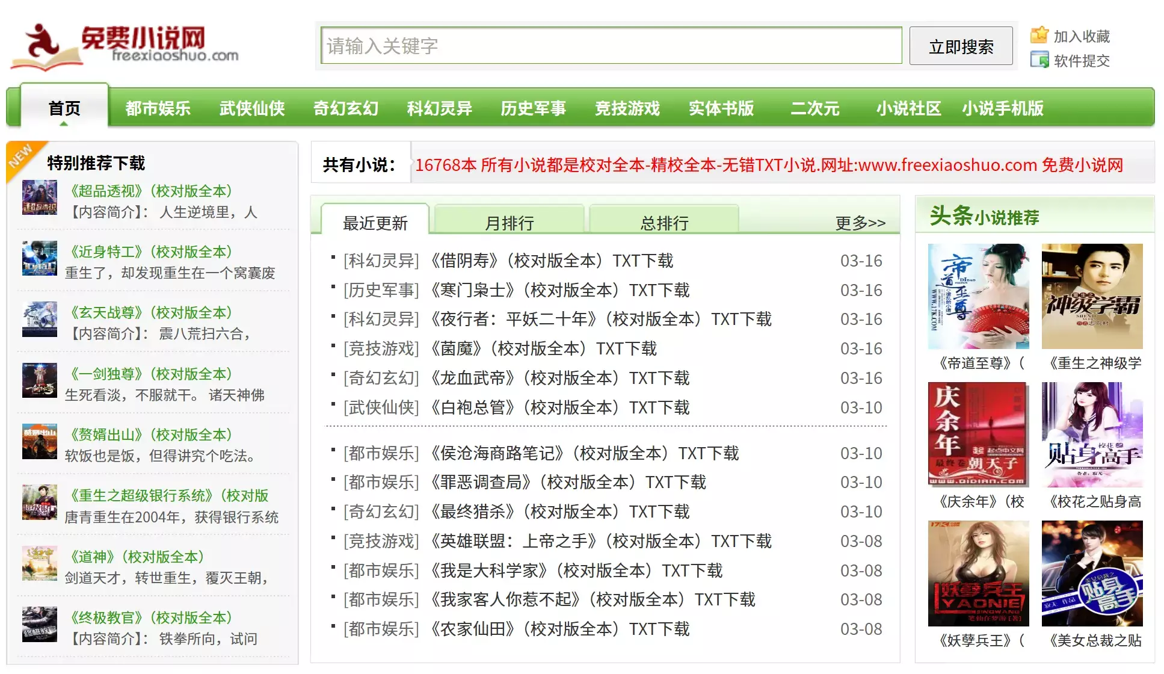Viewport: 1164px width, 674px height.
Task: Switch to 总排行 tab
Action: point(664,223)
